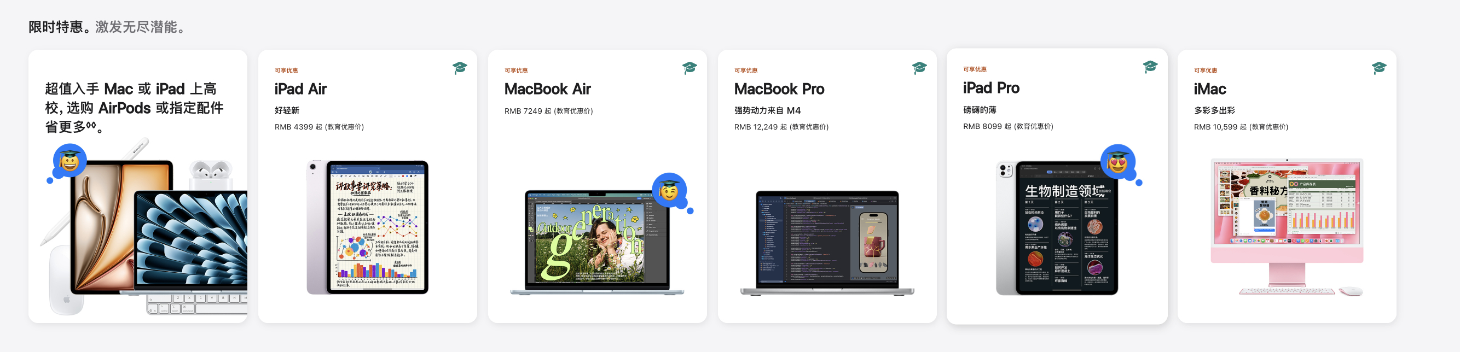Click the 多彩多出彩 tagline under iMac
Image resolution: width=1460 pixels, height=352 pixels.
pyautogui.click(x=1215, y=110)
